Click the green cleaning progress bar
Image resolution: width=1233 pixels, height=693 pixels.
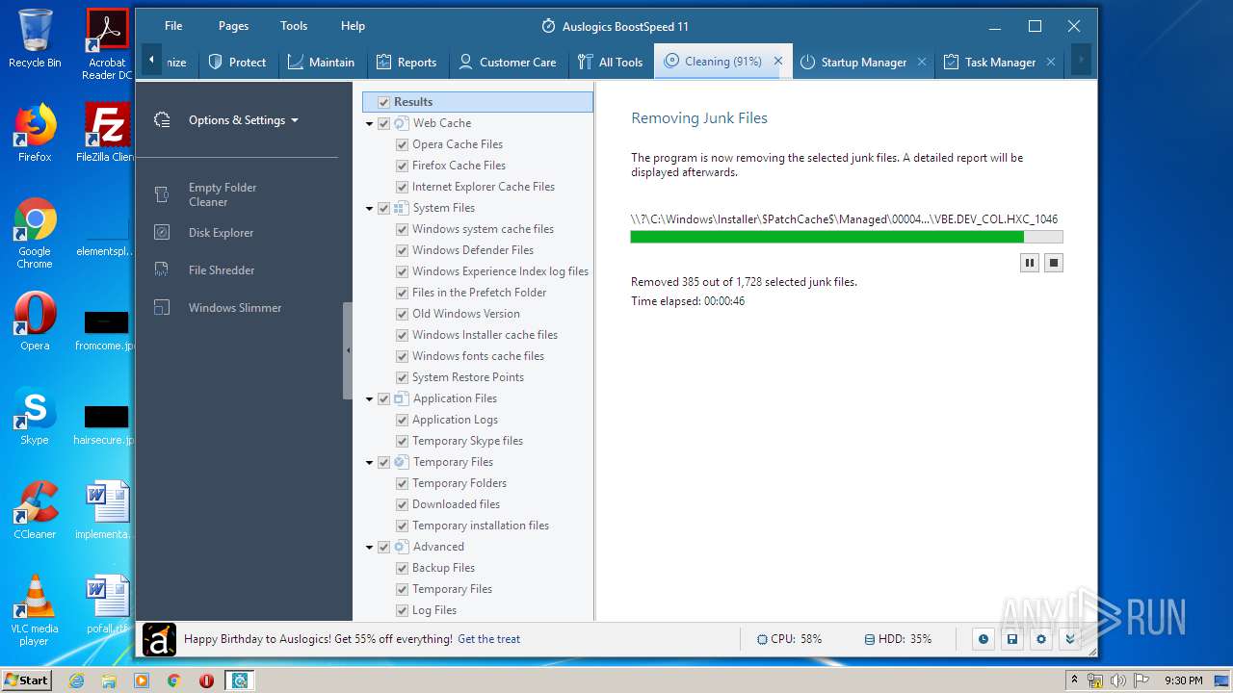pyautogui.click(x=846, y=237)
